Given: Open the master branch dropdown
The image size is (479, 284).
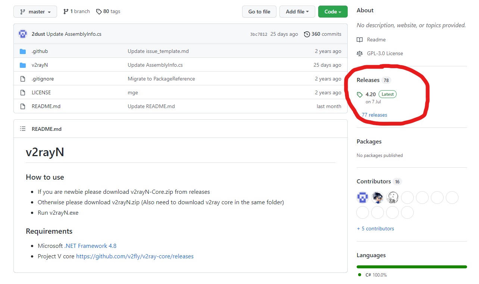Looking at the screenshot, I should tap(35, 12).
